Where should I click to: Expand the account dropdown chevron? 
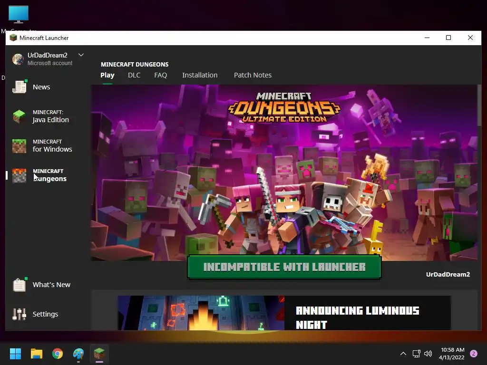pos(81,55)
